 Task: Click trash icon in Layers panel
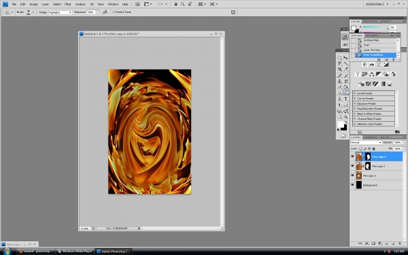[400, 243]
